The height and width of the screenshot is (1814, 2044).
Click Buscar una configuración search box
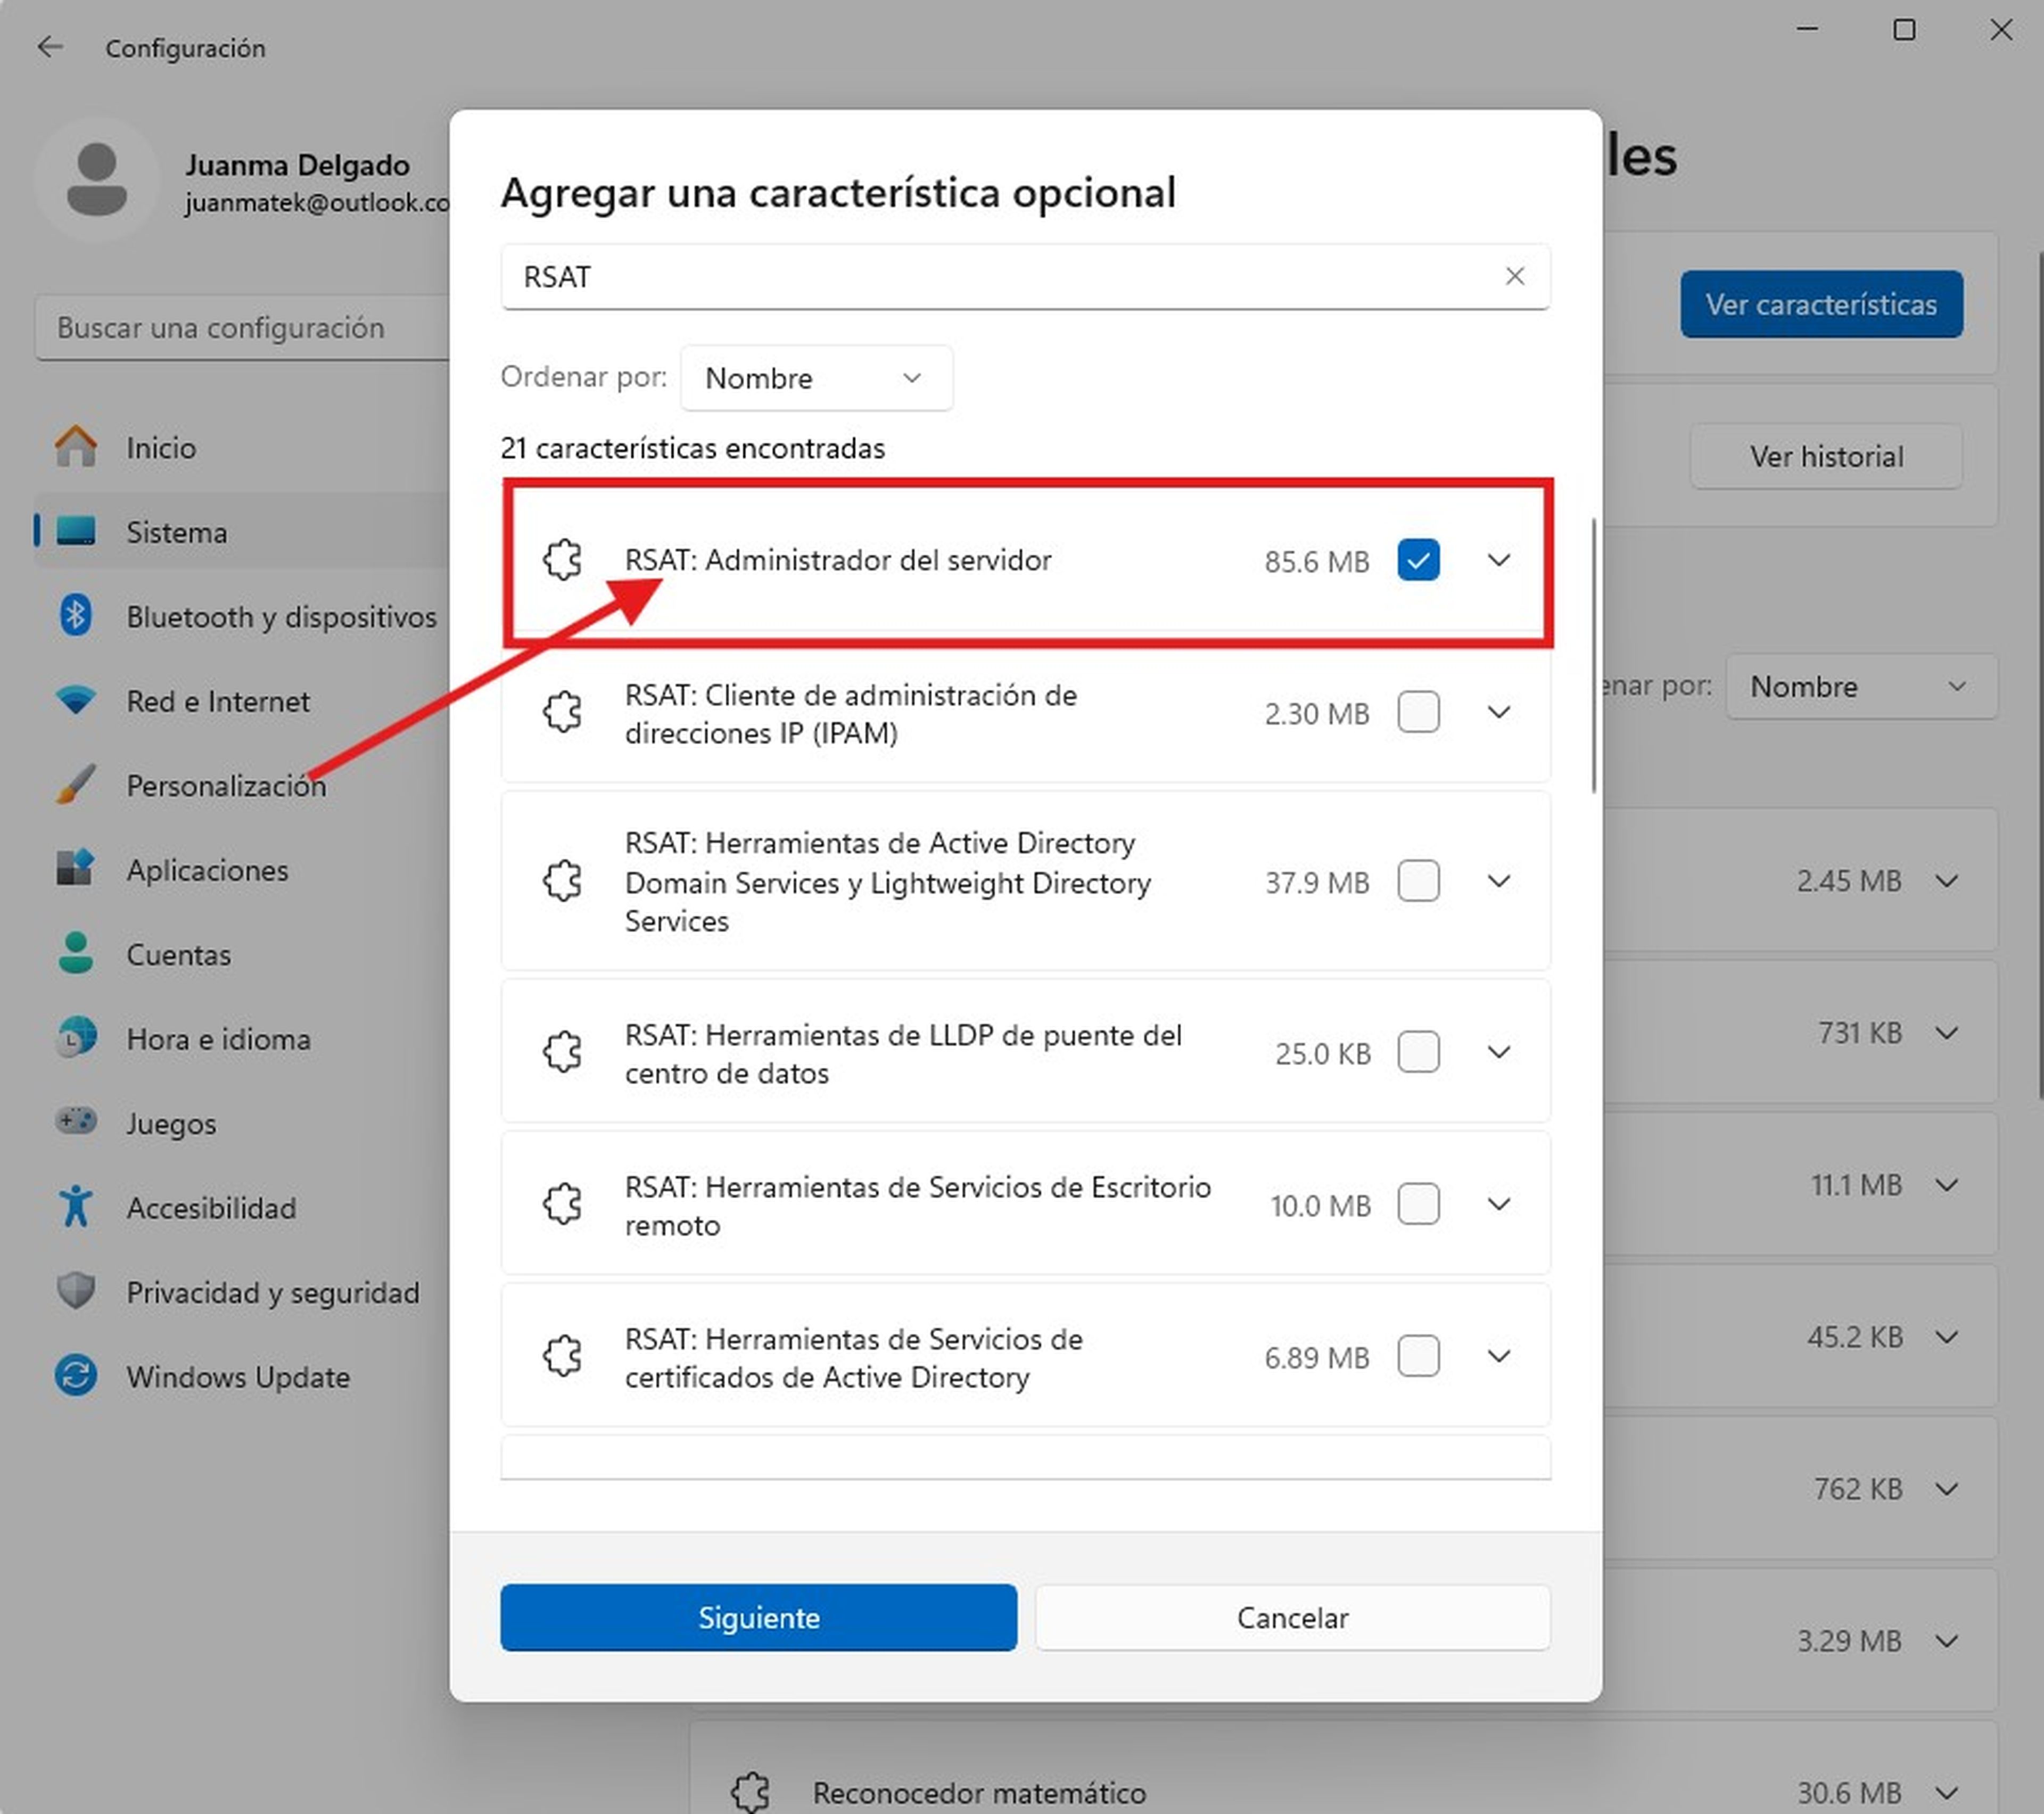[x=242, y=327]
